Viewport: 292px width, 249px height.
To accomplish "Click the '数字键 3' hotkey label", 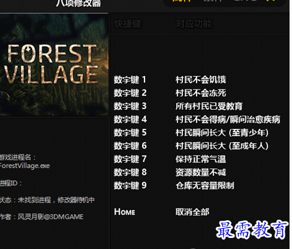I will click(x=130, y=106).
